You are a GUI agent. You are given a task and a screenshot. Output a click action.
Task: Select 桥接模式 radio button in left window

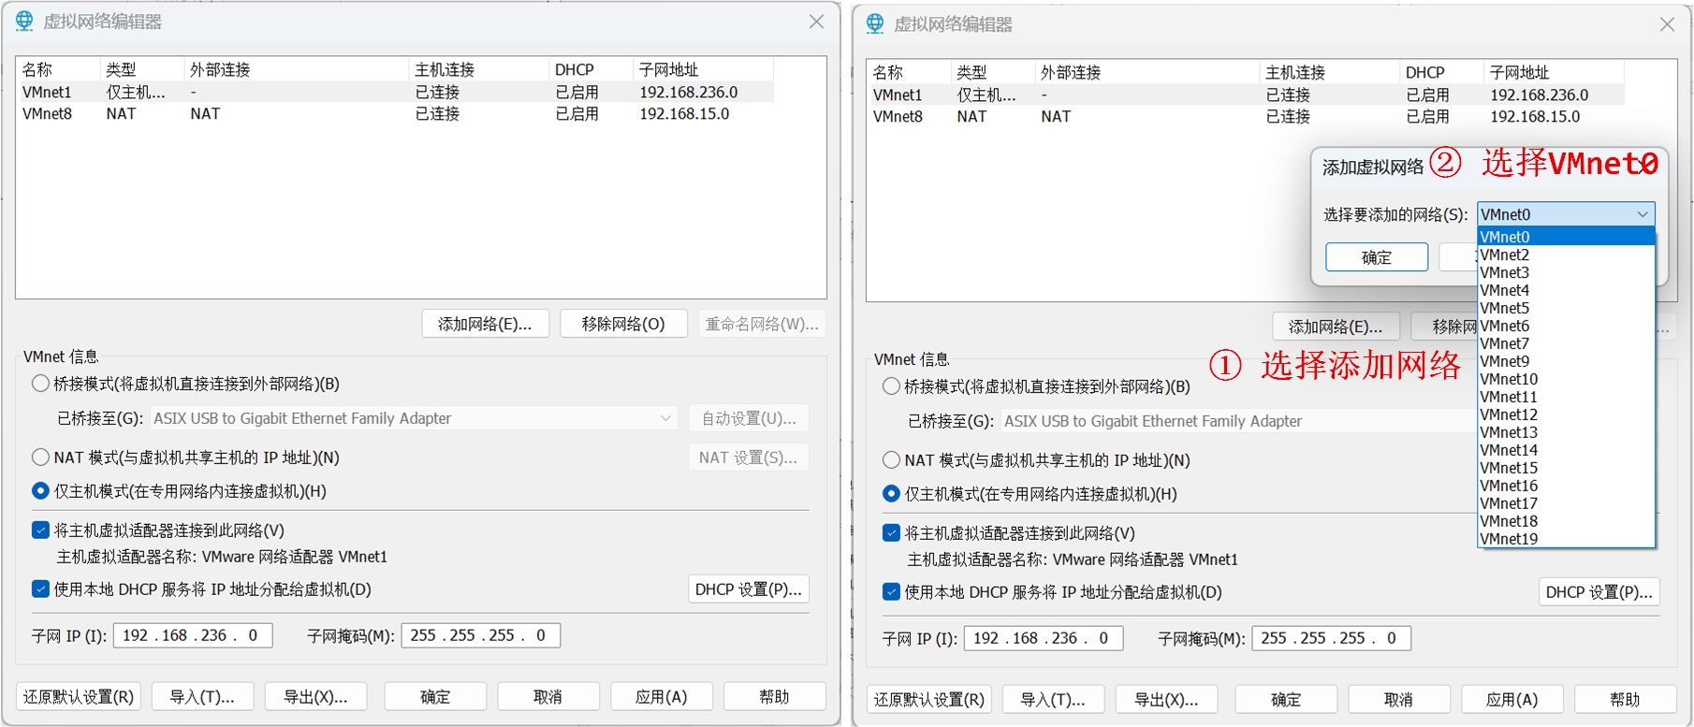[x=40, y=384]
